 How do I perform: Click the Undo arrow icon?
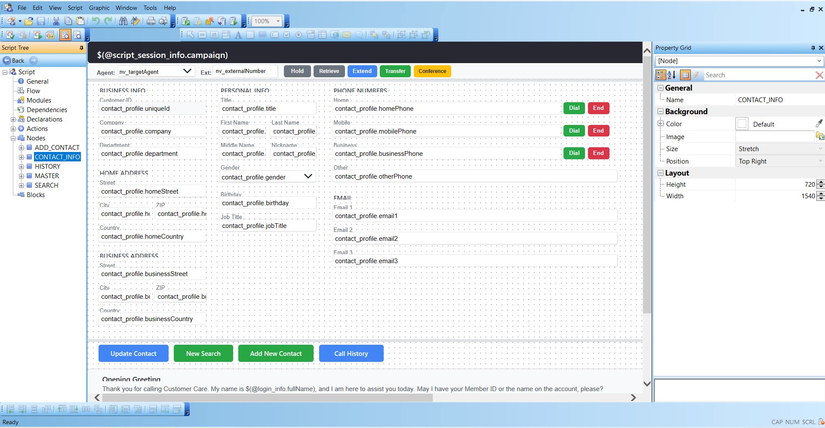tap(95, 21)
